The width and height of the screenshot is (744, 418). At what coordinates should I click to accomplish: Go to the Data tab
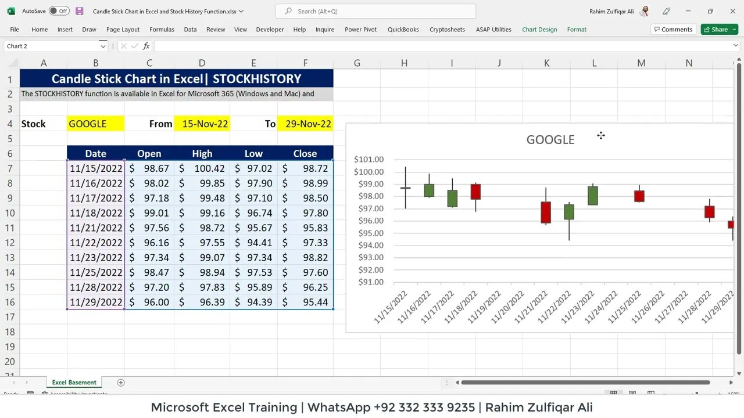[x=190, y=30]
